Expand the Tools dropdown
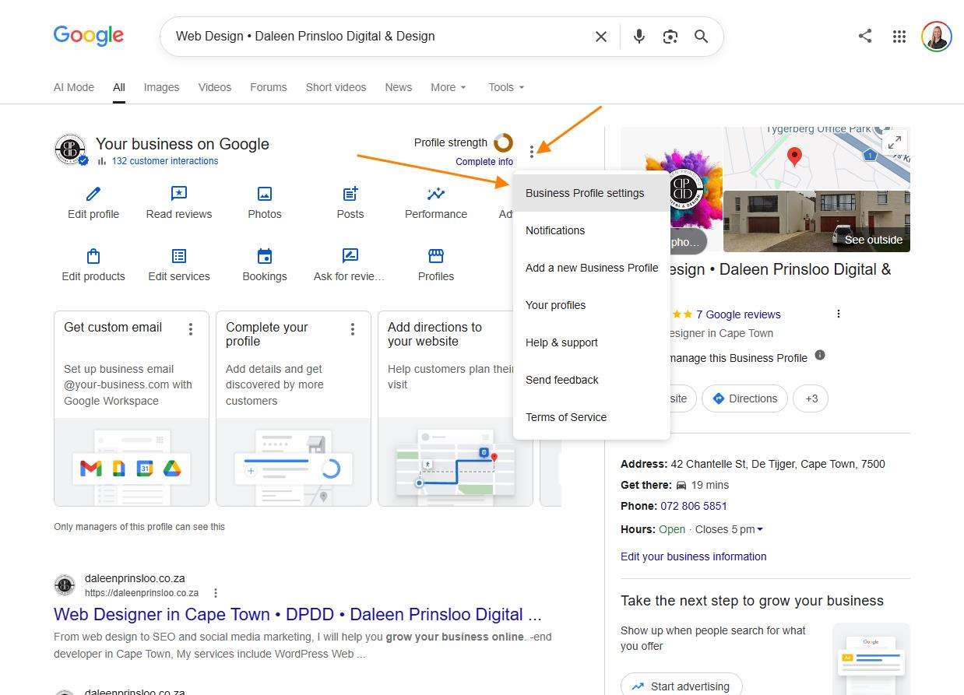964x695 pixels. point(507,87)
